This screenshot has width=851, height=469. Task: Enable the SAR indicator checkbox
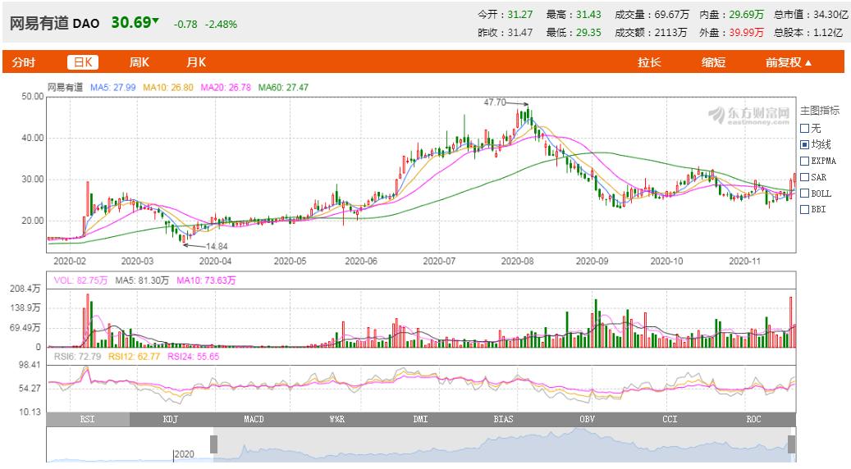coord(805,177)
